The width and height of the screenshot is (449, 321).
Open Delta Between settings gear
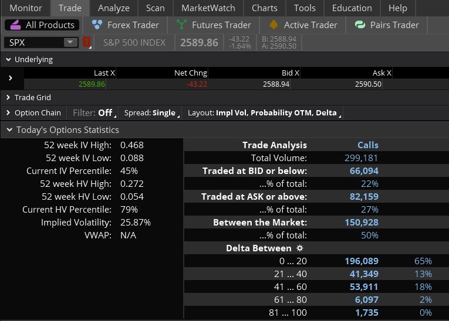pos(299,248)
